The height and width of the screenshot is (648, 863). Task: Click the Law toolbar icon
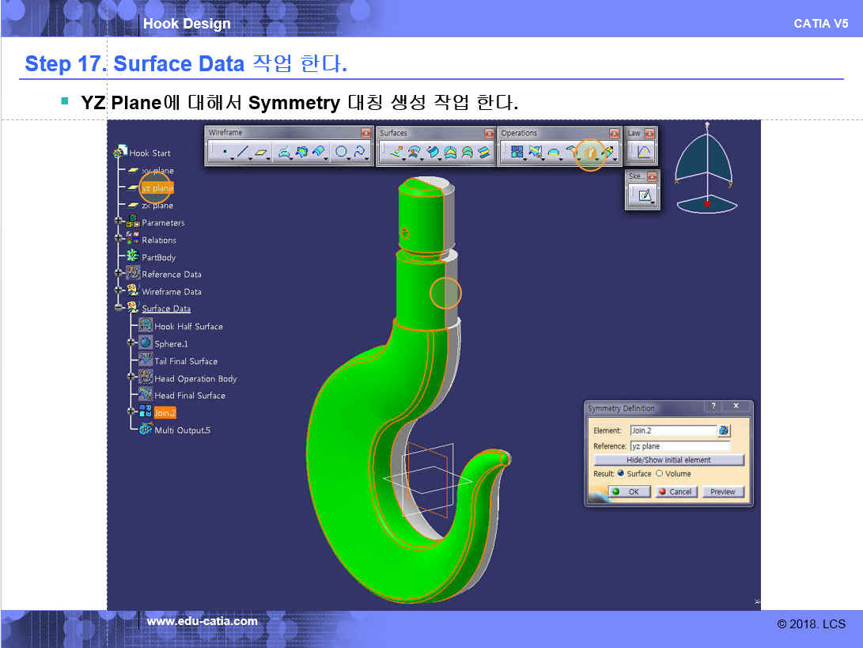coord(643,152)
